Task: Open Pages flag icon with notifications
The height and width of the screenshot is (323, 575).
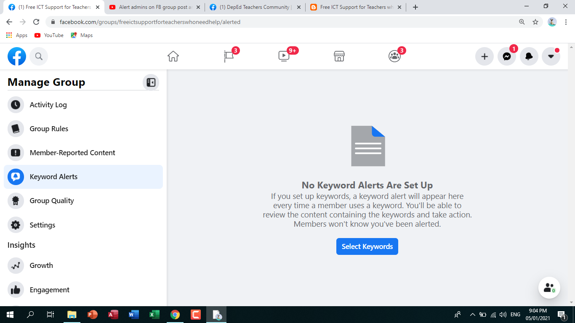Action: tap(229, 56)
